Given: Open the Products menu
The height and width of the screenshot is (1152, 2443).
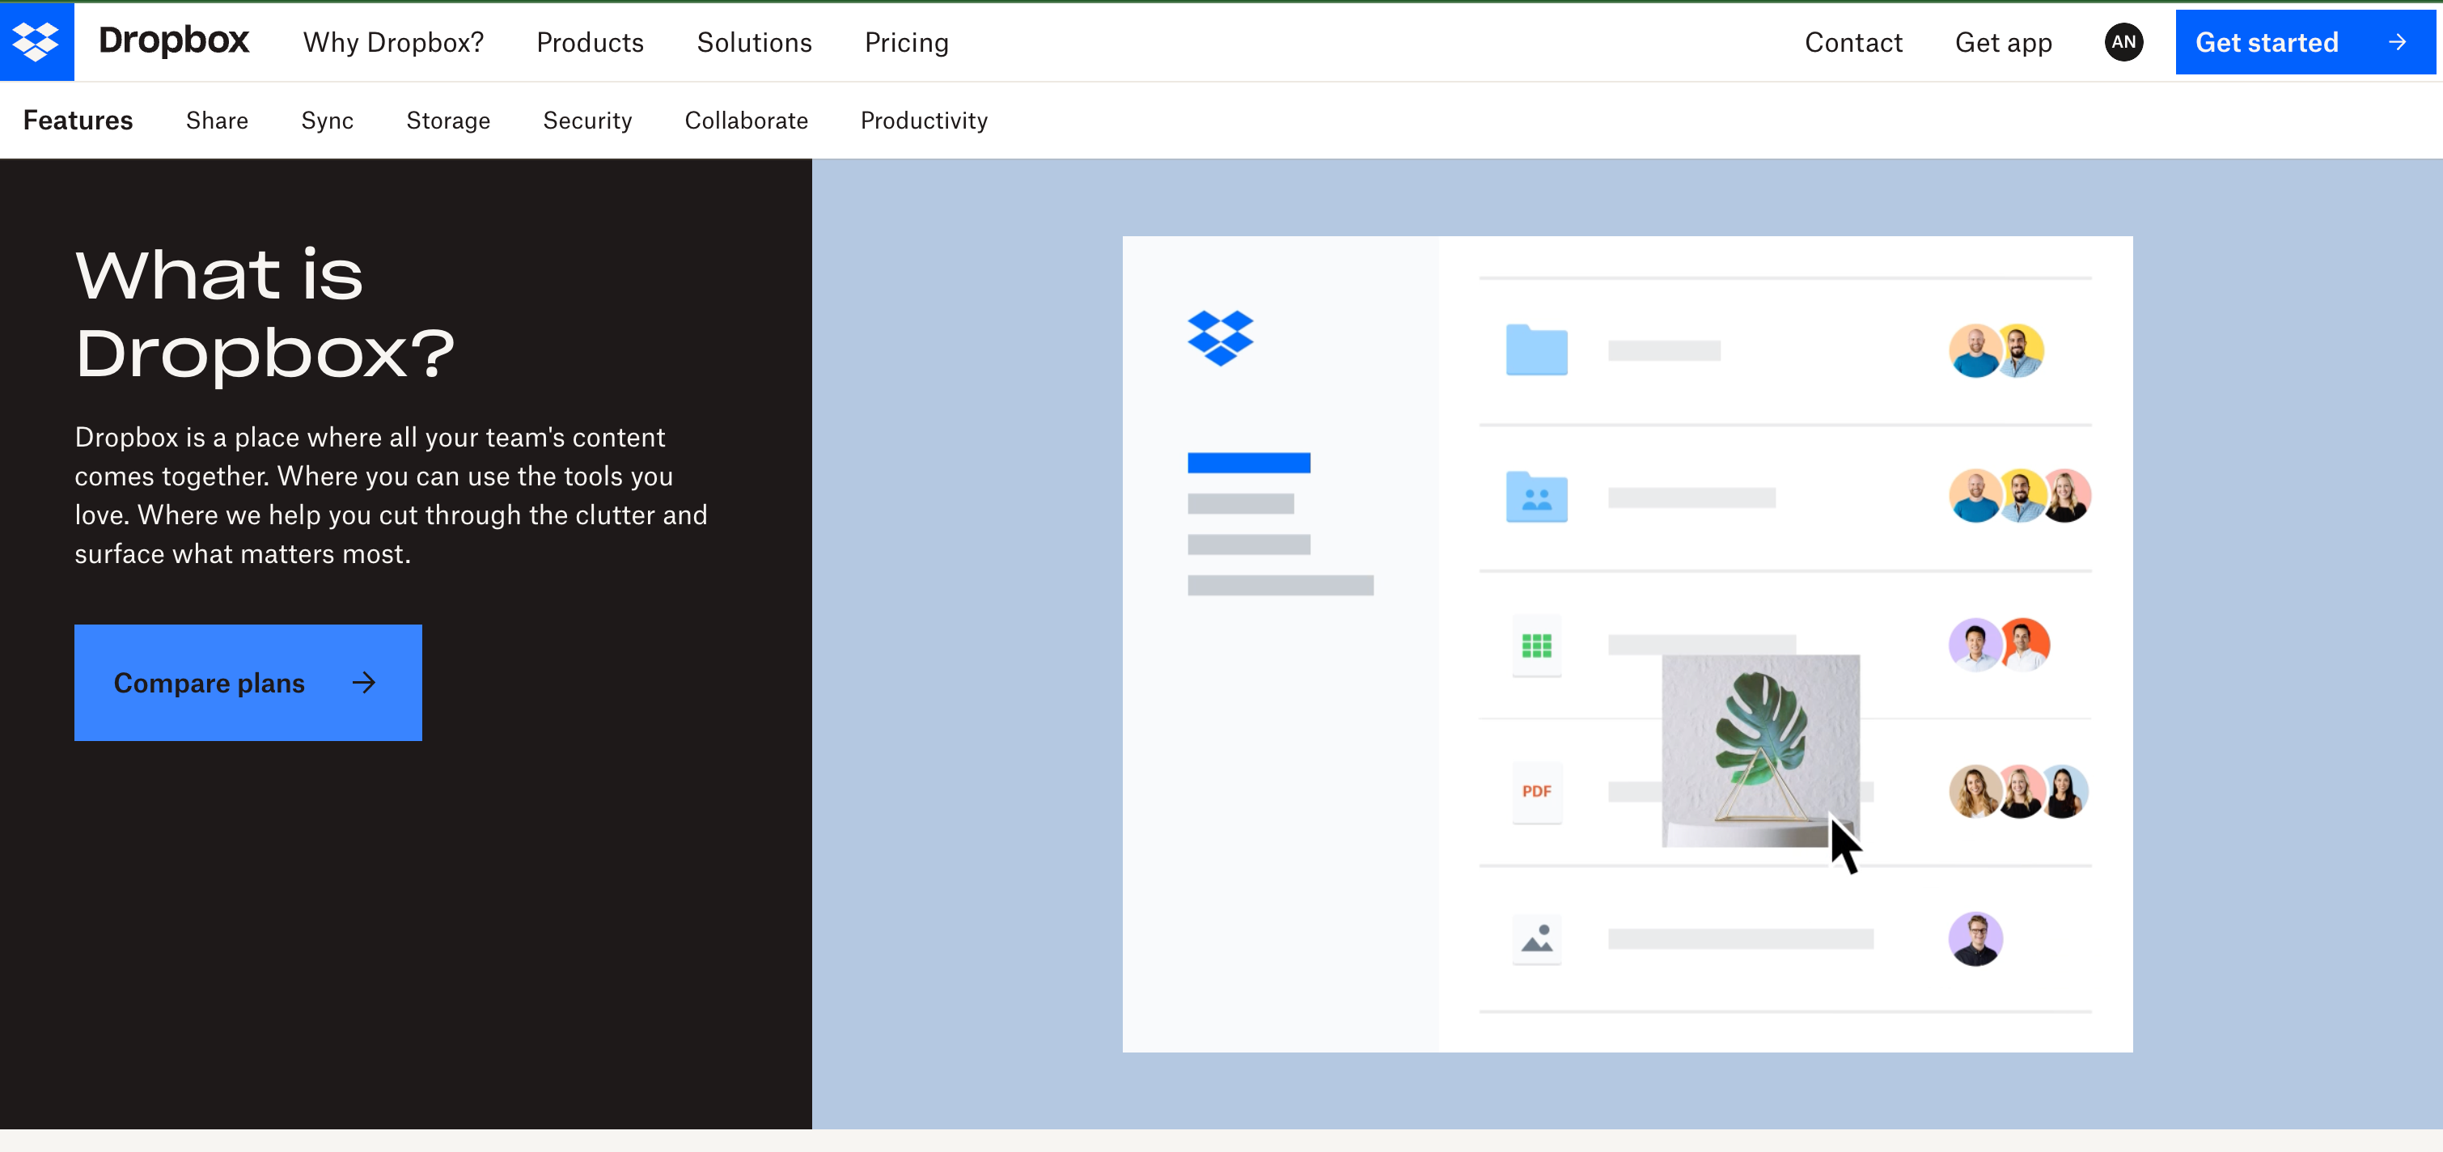Looking at the screenshot, I should (590, 43).
